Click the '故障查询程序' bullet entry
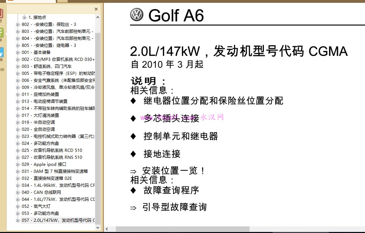This screenshot has height=233, width=365. click(171, 190)
